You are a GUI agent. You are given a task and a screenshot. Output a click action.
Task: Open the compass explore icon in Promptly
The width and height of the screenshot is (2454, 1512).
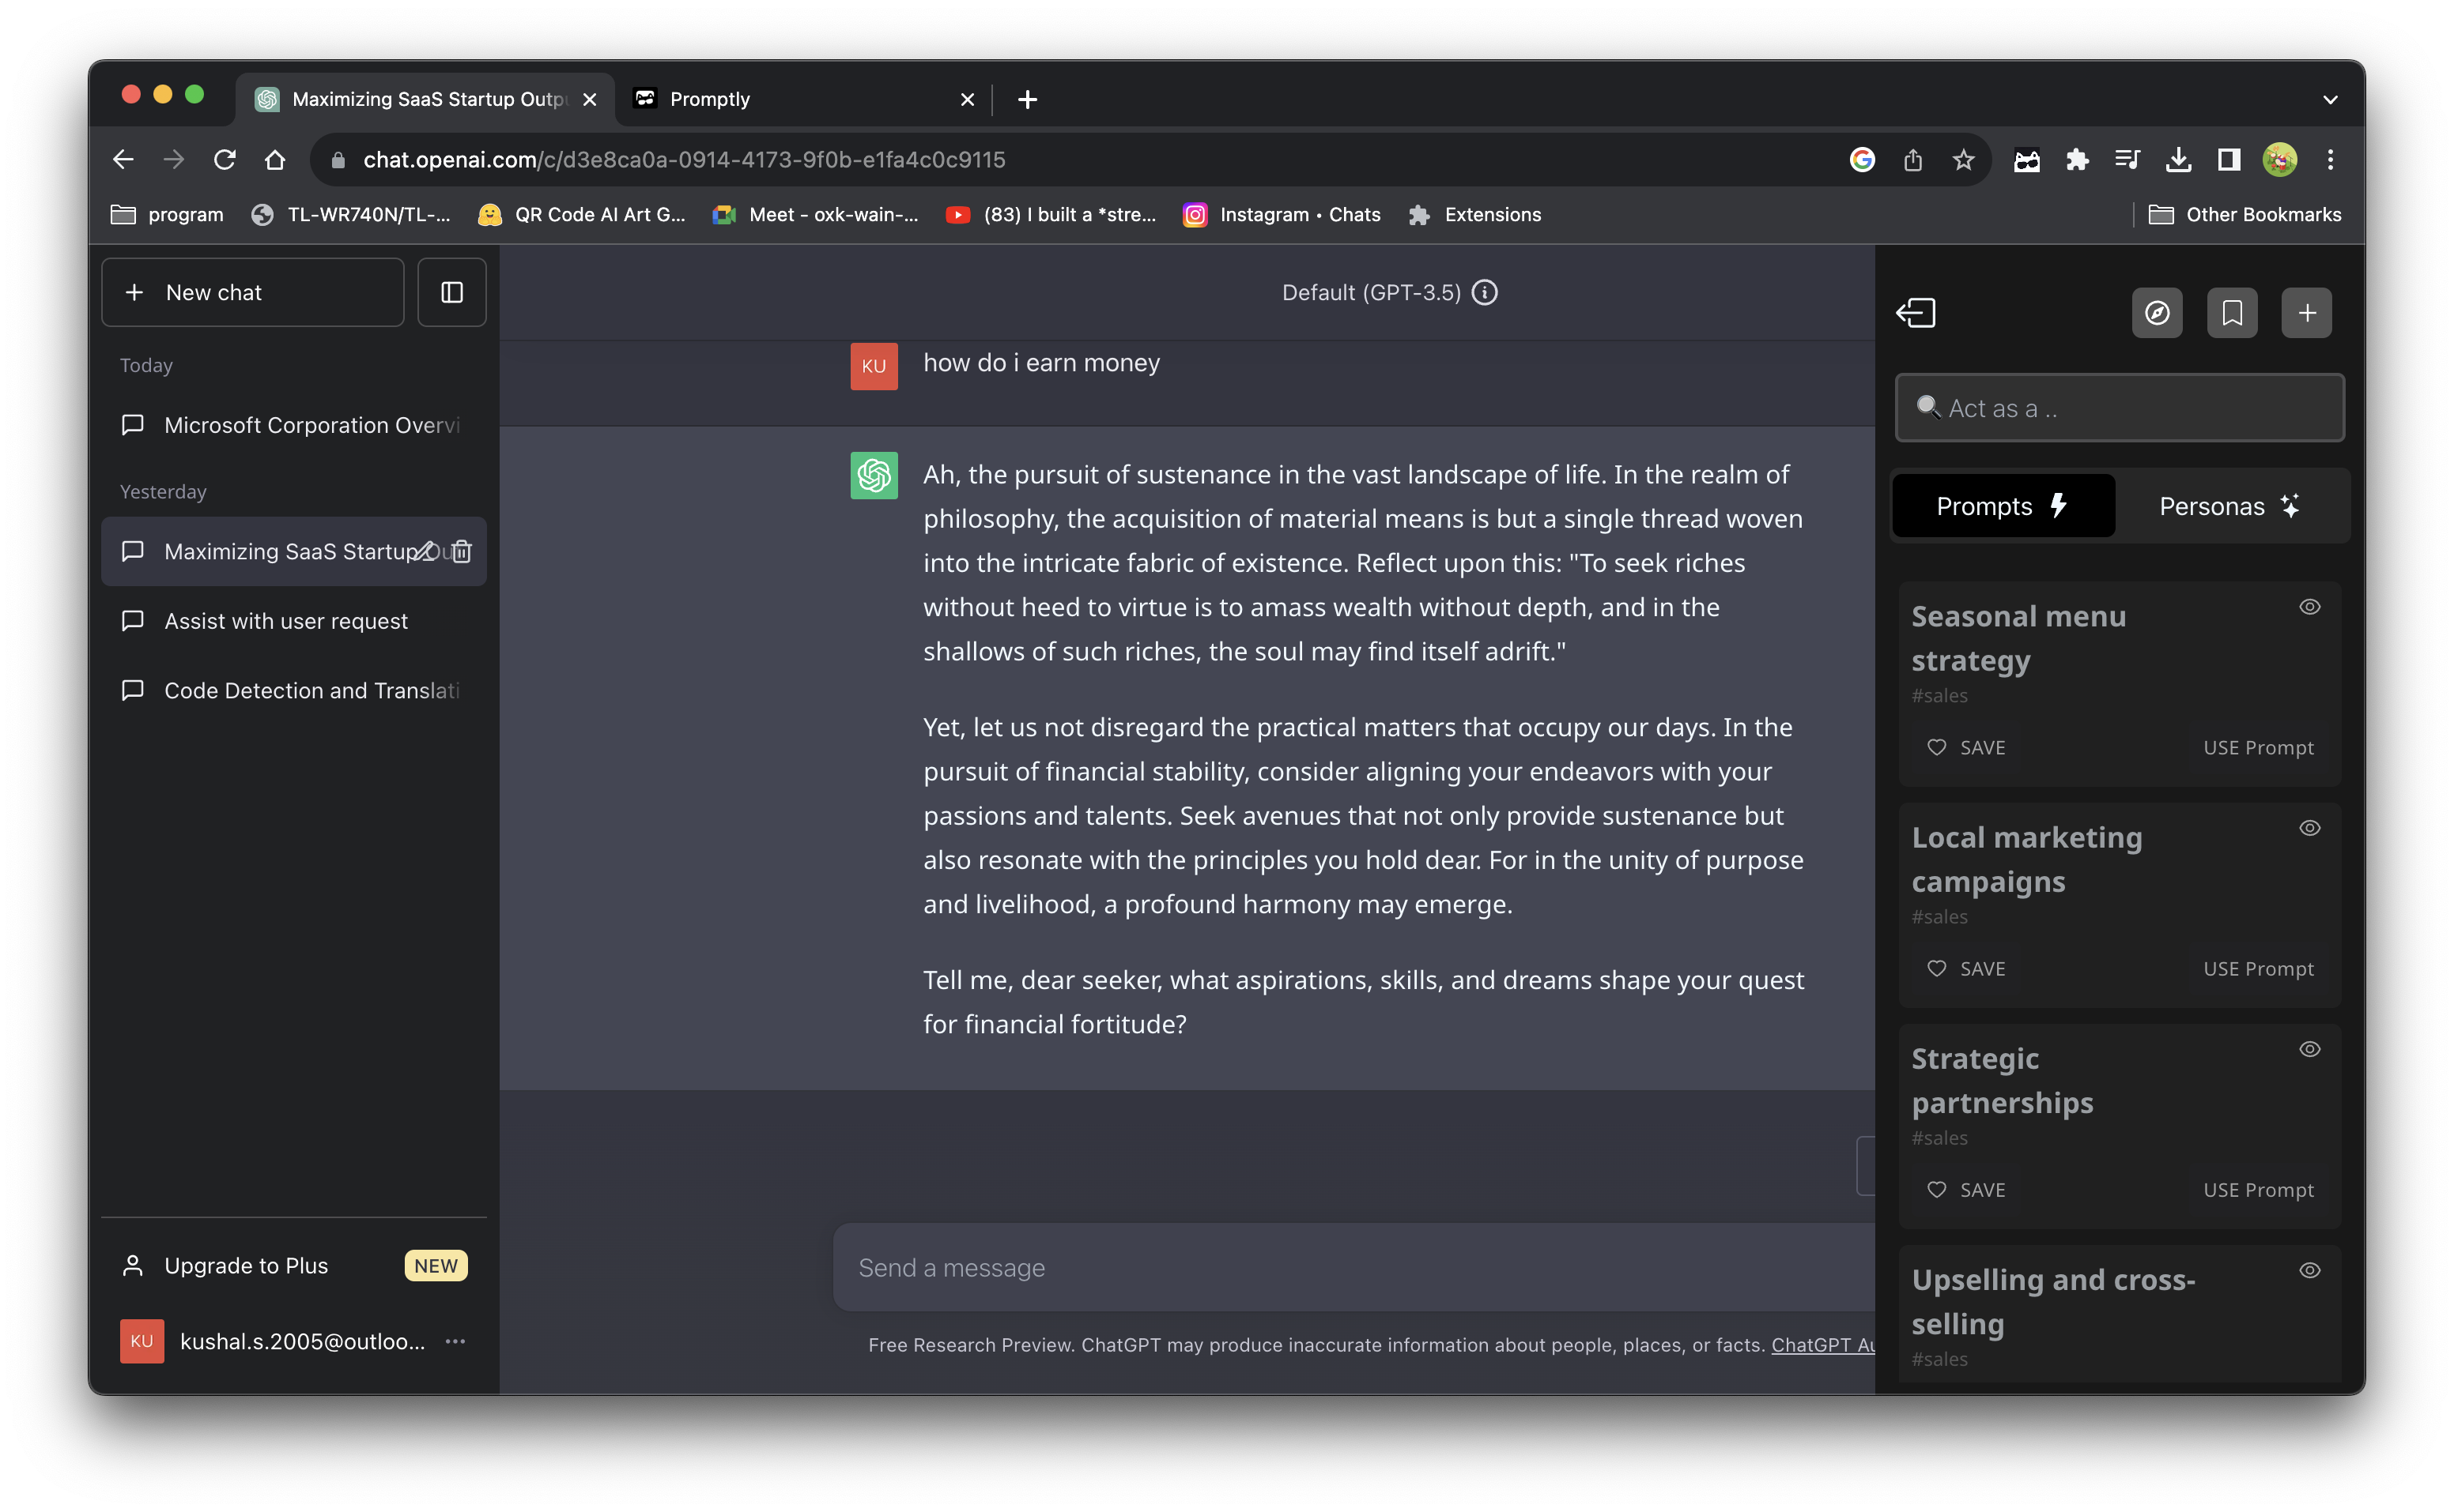[x=2157, y=313]
